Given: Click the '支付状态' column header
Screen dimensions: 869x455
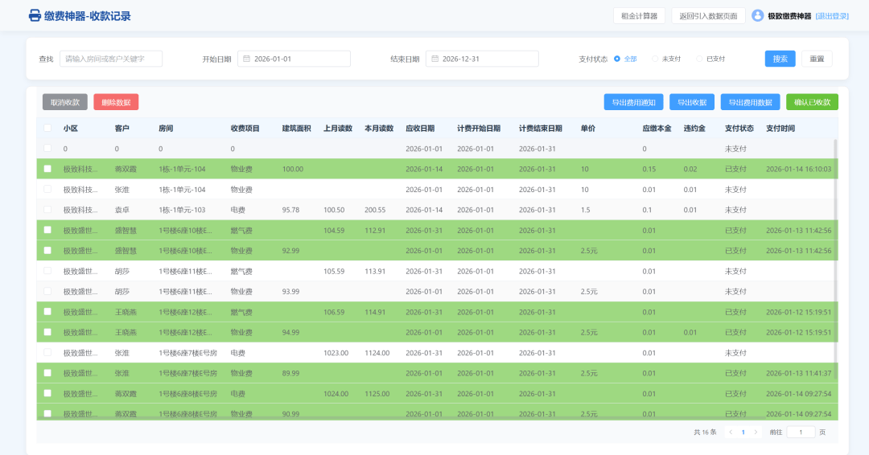Looking at the screenshot, I should click(739, 128).
